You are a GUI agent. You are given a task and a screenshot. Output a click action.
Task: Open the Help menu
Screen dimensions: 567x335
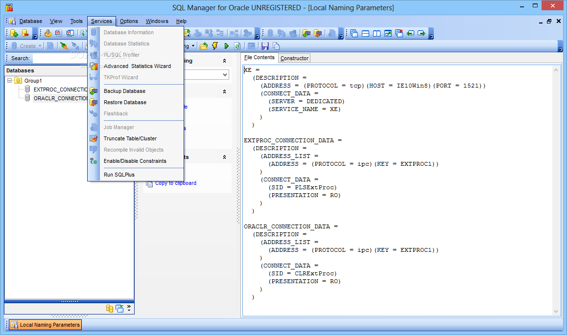coord(181,22)
